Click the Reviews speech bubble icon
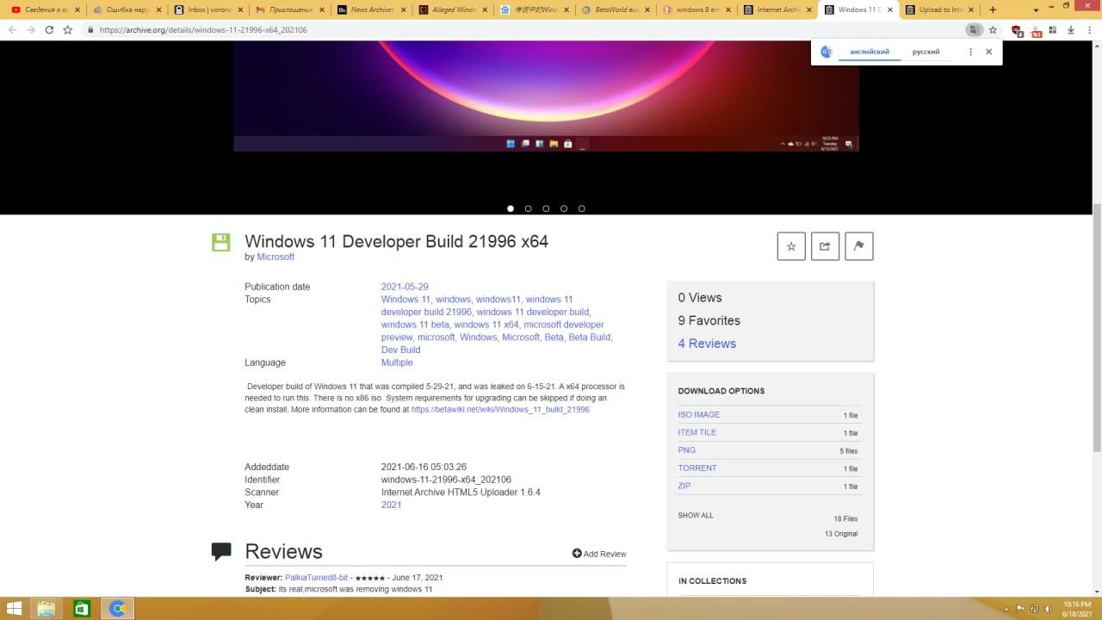Screen dimensions: 1102x620 221,551
